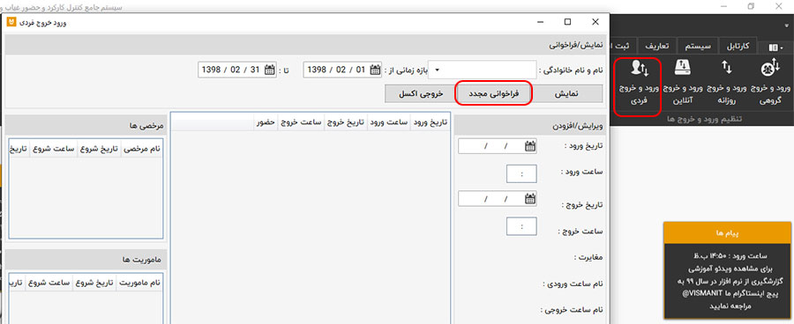The height and width of the screenshot is (324, 794).
Task: Maximize the ورود خروج فردی dialog
Action: [x=567, y=22]
